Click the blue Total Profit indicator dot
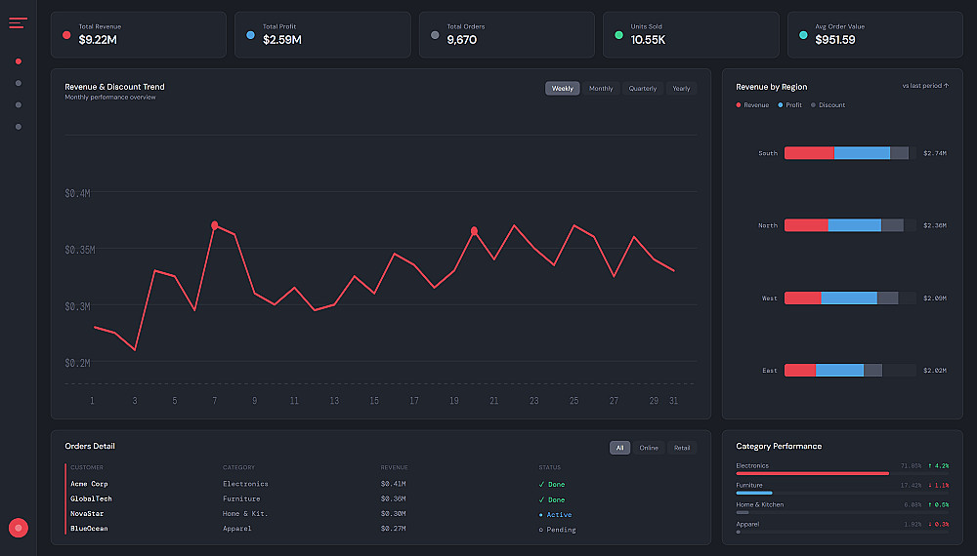This screenshot has height=556, width=977. pyautogui.click(x=250, y=35)
